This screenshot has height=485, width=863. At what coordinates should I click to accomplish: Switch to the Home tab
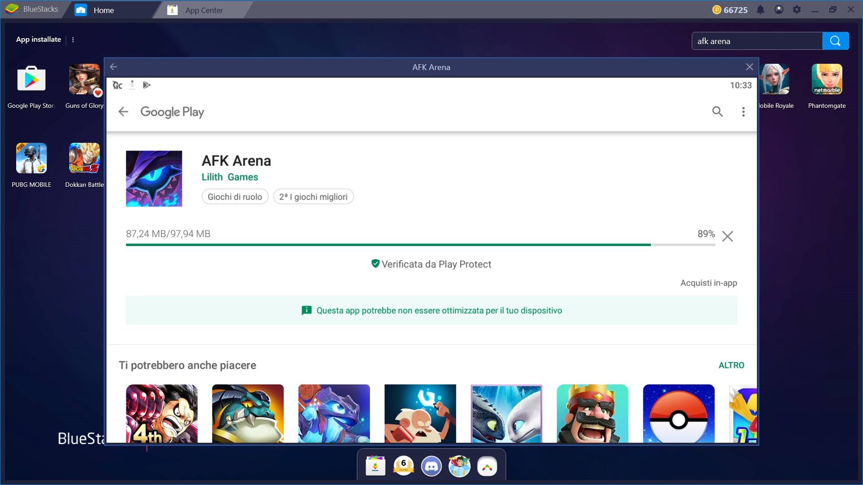click(x=103, y=10)
